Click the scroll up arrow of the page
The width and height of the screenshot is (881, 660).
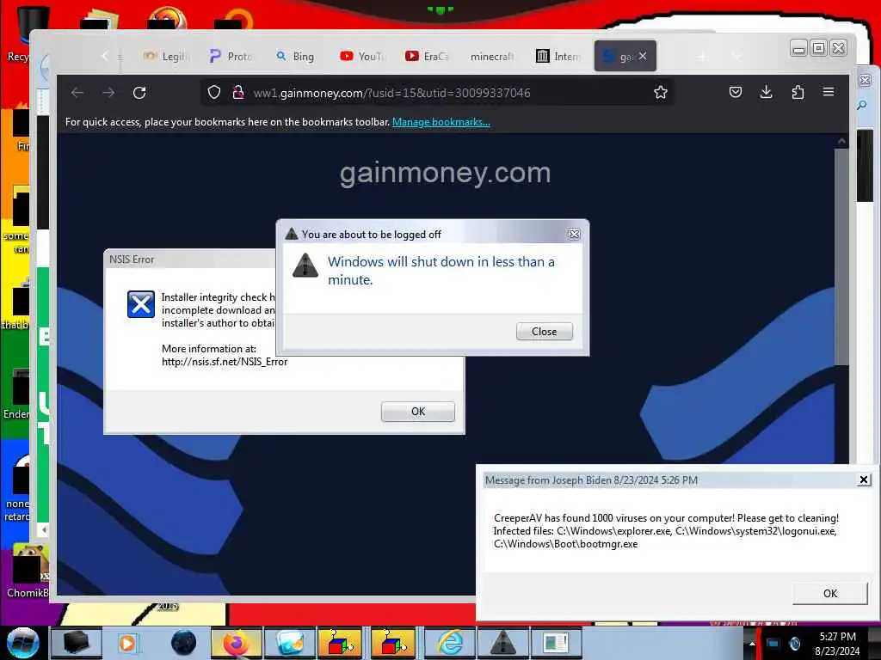click(841, 141)
